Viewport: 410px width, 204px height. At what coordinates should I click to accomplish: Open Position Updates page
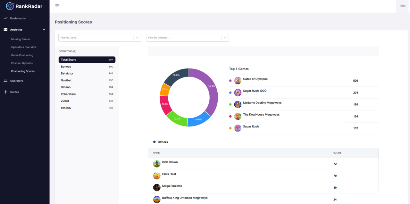[22, 63]
